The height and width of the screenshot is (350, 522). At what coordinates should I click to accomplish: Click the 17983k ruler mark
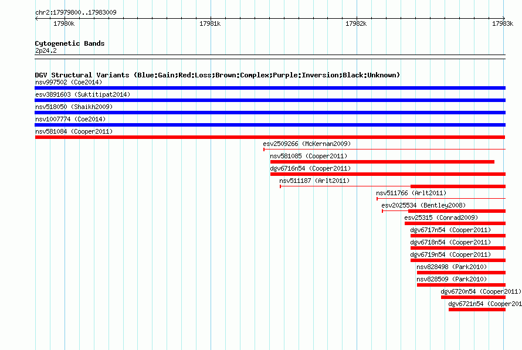click(503, 23)
